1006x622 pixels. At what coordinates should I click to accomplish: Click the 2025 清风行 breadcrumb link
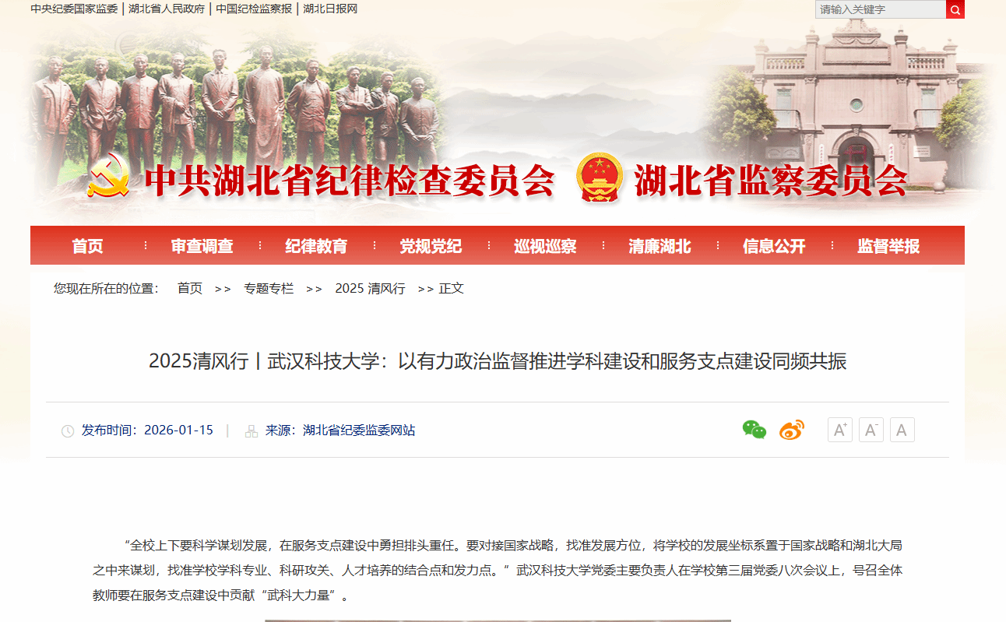tap(370, 288)
